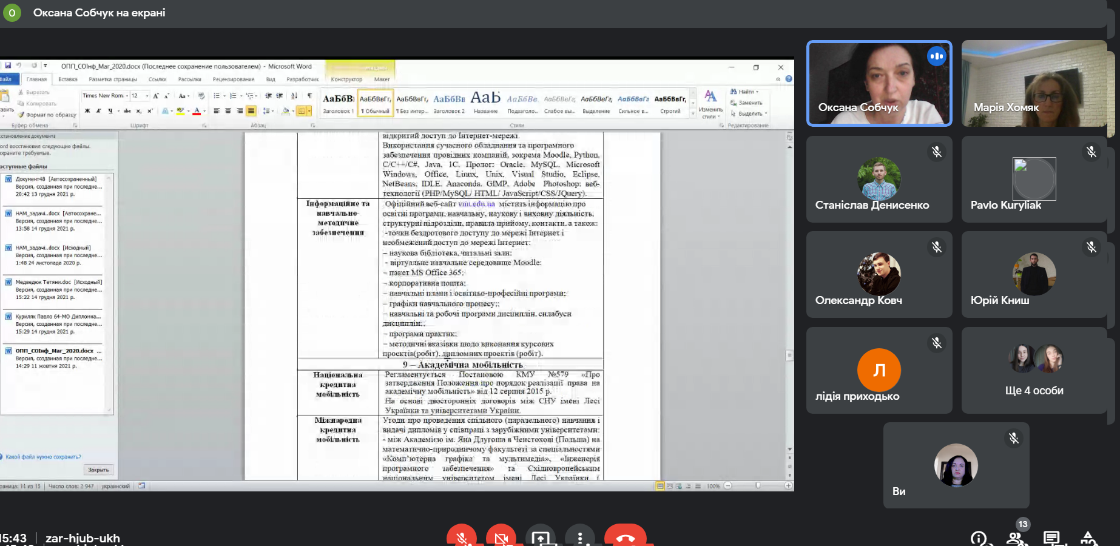Unmute your microphone in Meet
1120x546 pixels.
pyautogui.click(x=462, y=537)
